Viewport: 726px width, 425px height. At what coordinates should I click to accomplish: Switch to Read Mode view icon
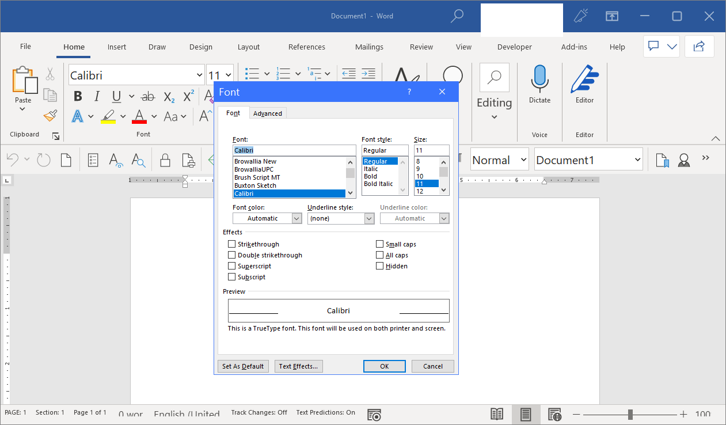coord(497,413)
